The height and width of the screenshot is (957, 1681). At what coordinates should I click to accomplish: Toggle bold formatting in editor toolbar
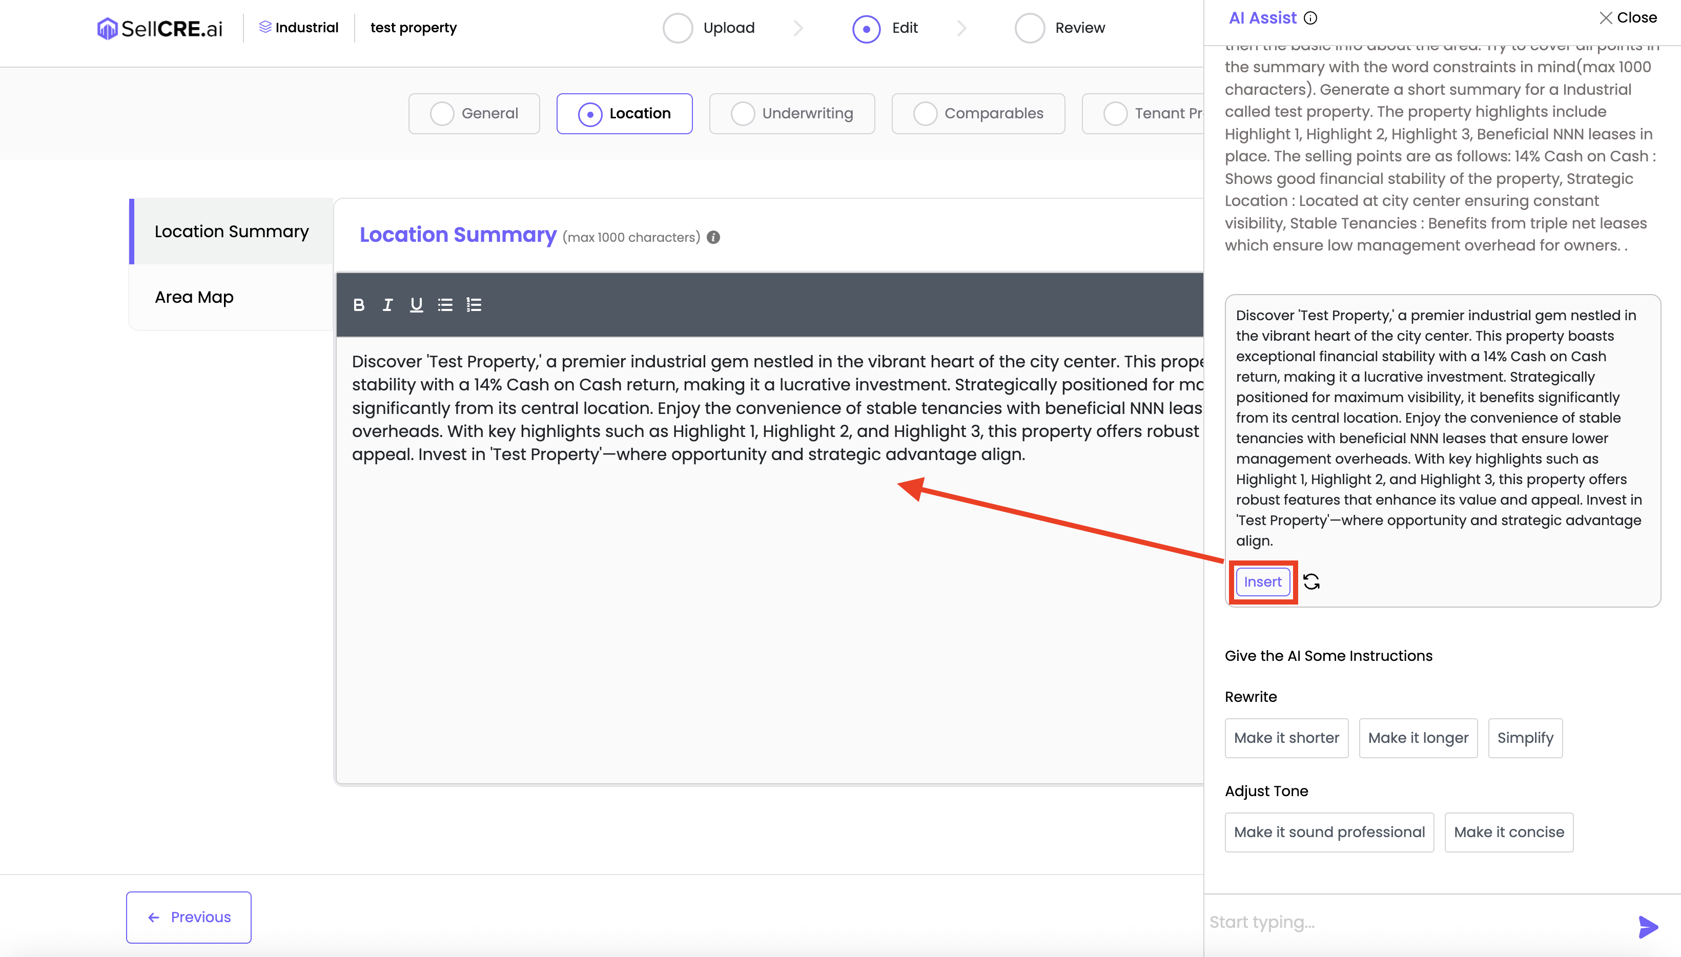358,305
